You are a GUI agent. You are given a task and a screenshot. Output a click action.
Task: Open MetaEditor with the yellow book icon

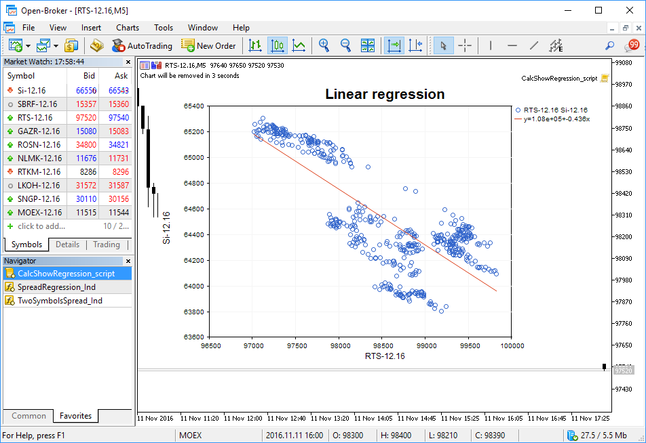tap(97, 45)
